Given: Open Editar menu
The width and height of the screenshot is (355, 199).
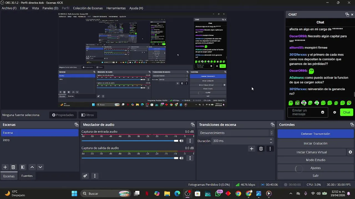Looking at the screenshot, I should point(24,8).
